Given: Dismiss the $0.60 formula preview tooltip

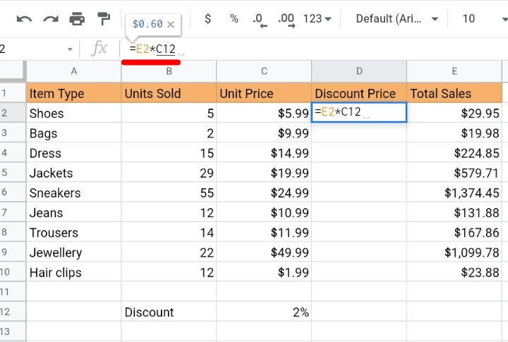Looking at the screenshot, I should [x=171, y=24].
